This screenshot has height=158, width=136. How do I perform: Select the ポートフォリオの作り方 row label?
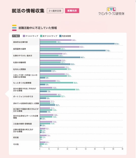point(23,96)
